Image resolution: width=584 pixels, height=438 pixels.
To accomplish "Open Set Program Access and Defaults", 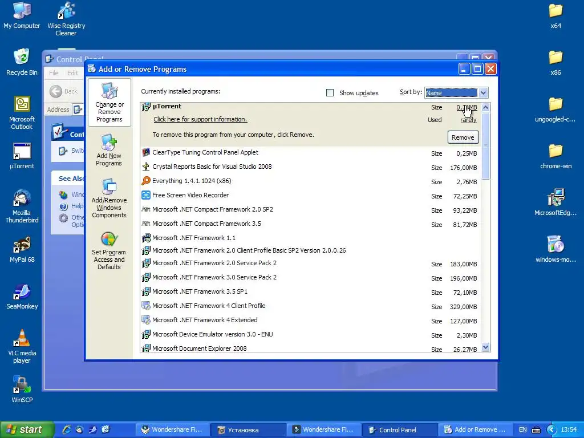I will pos(109,250).
